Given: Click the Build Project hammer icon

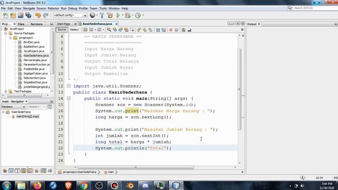Looking at the screenshot, I should click(x=102, y=15).
